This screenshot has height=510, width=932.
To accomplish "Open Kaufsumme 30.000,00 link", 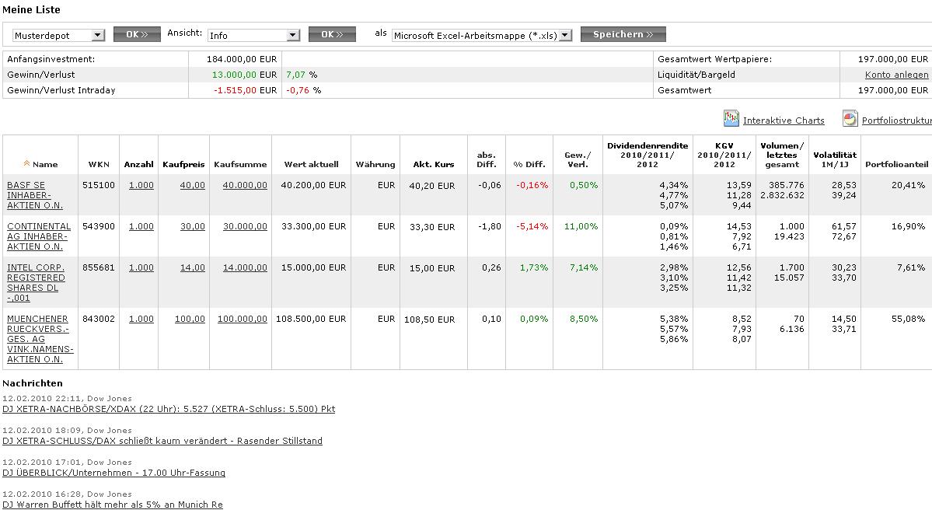I will [x=245, y=226].
